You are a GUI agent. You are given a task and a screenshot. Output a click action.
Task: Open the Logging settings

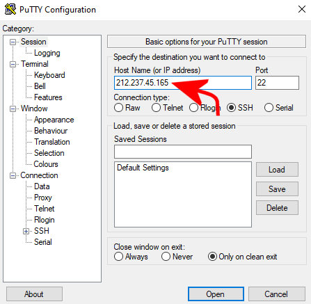pyautogui.click(x=47, y=53)
